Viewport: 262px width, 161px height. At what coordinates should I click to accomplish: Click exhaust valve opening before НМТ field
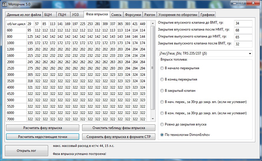click(243, 37)
